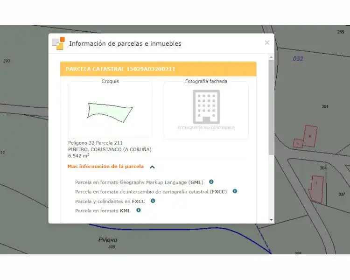Click the info icon next to Parcela y colindantes
The height and width of the screenshot is (280, 350).
click(153, 201)
